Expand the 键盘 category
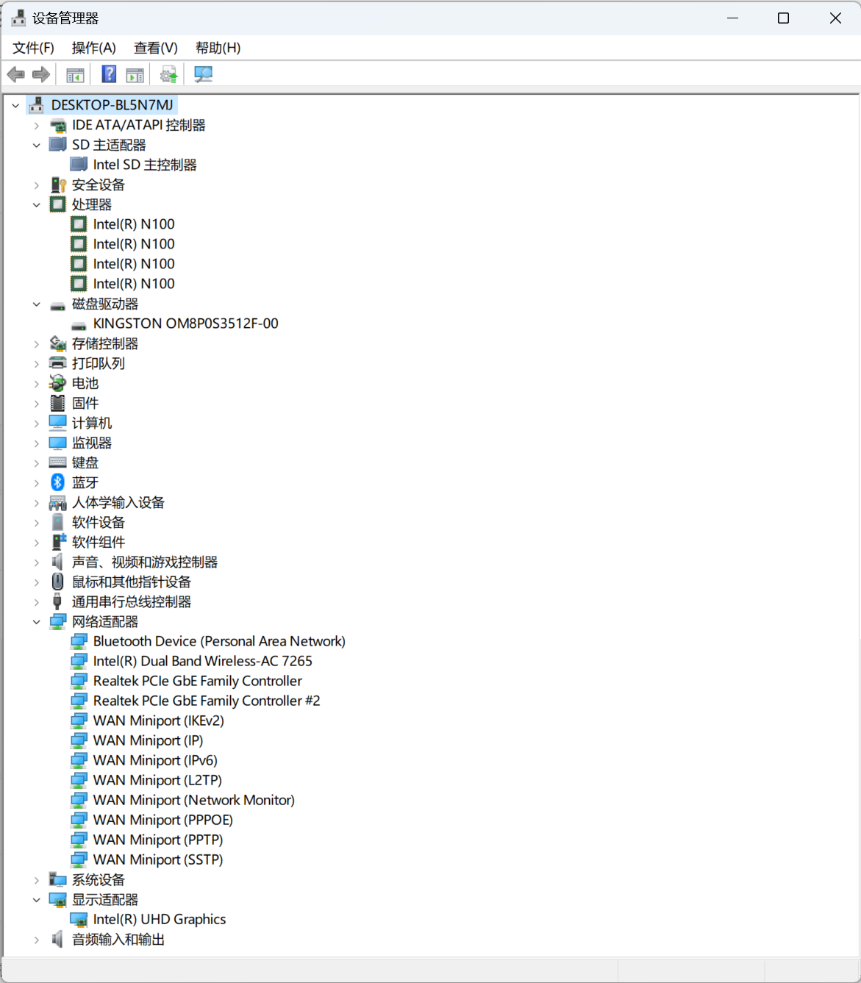The width and height of the screenshot is (861, 983). click(37, 463)
